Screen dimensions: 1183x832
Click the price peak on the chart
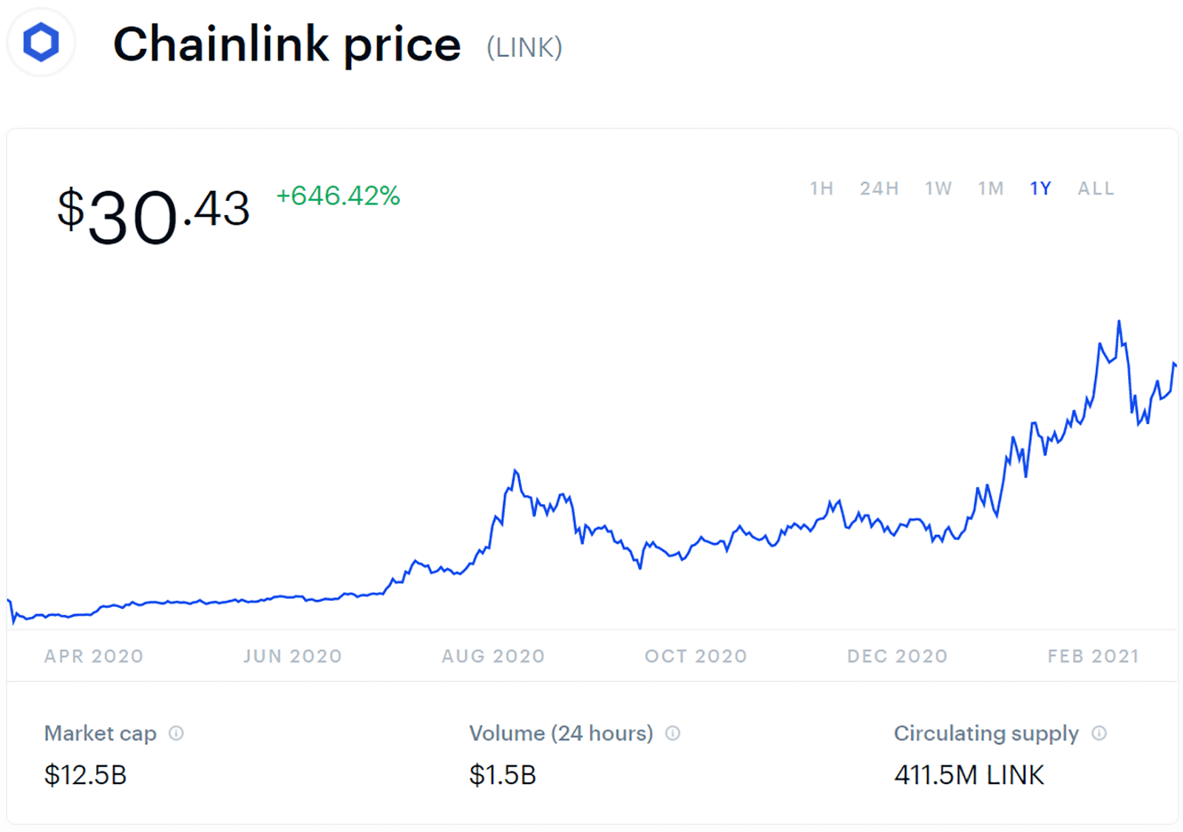tap(1119, 322)
